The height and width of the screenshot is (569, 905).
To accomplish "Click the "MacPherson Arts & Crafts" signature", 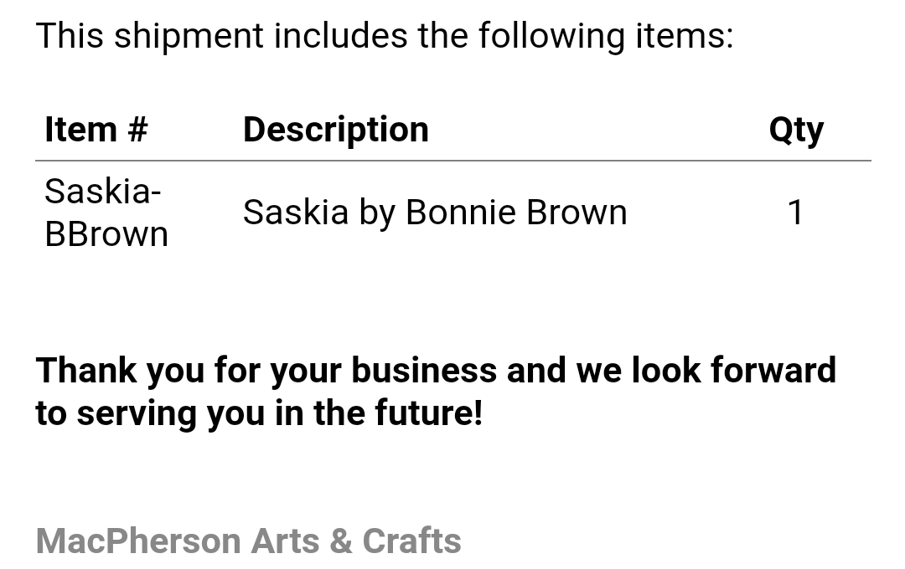I will pos(249,541).
